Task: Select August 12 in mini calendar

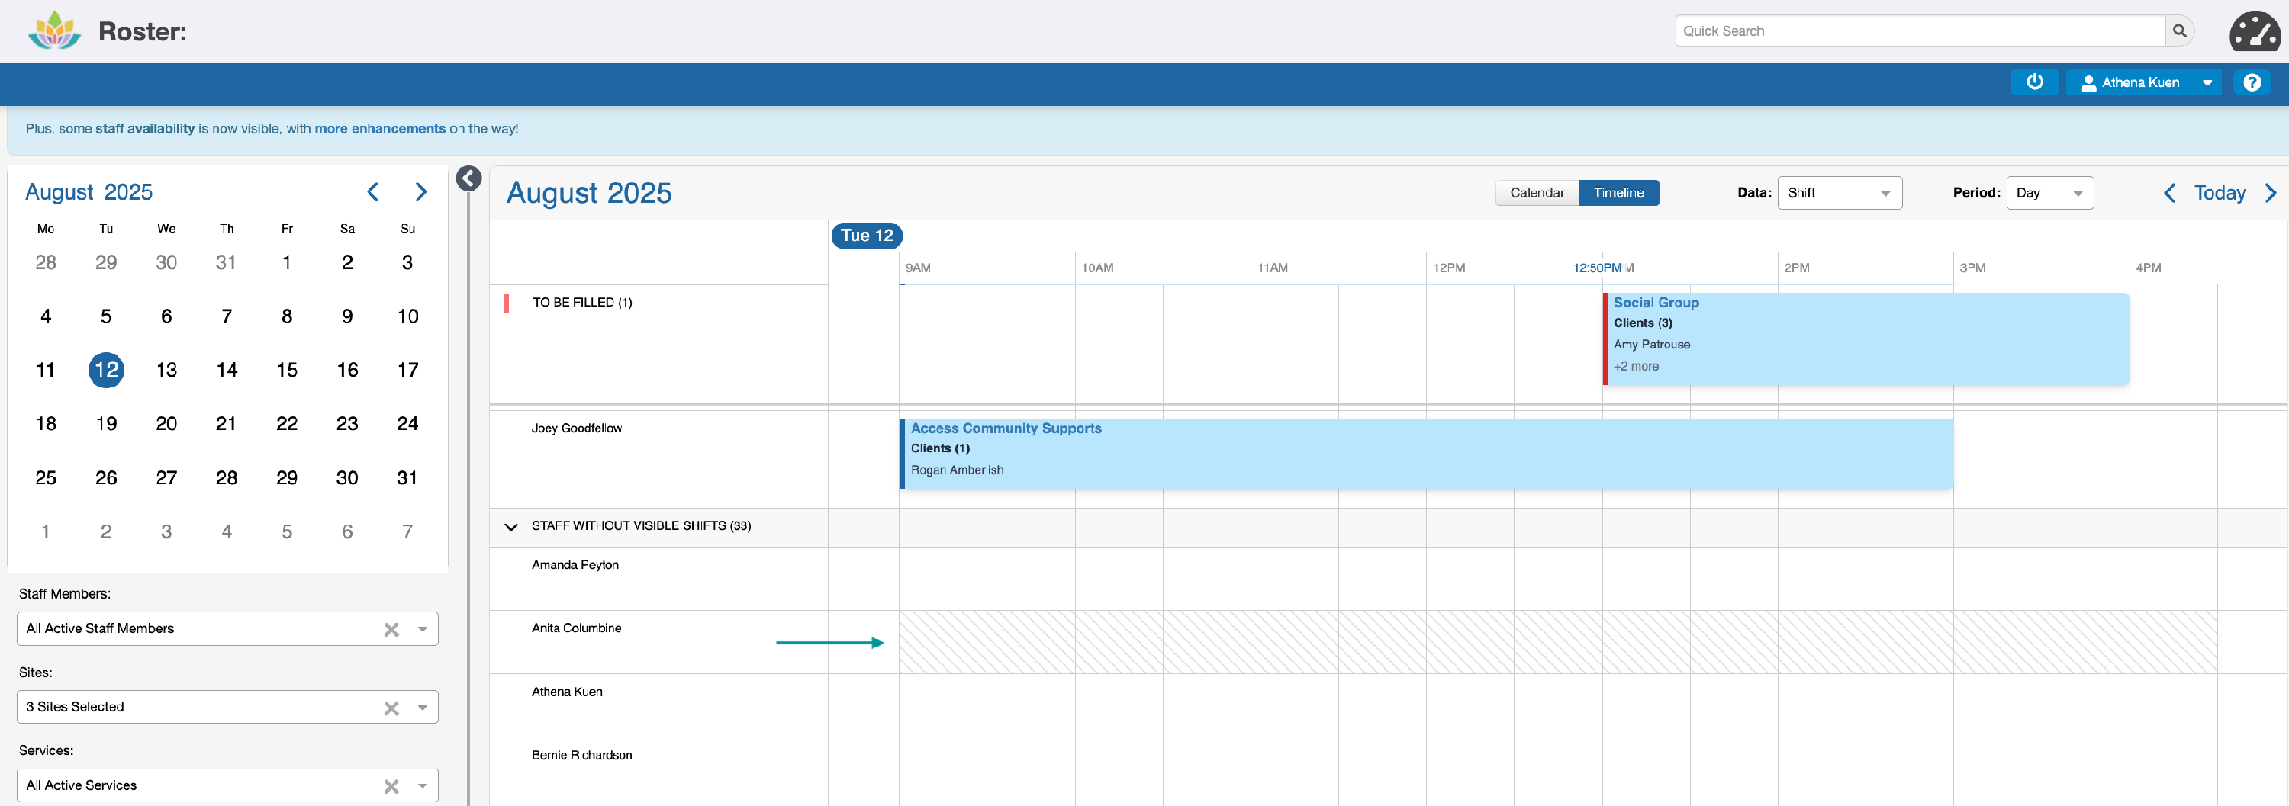Action: click(106, 370)
